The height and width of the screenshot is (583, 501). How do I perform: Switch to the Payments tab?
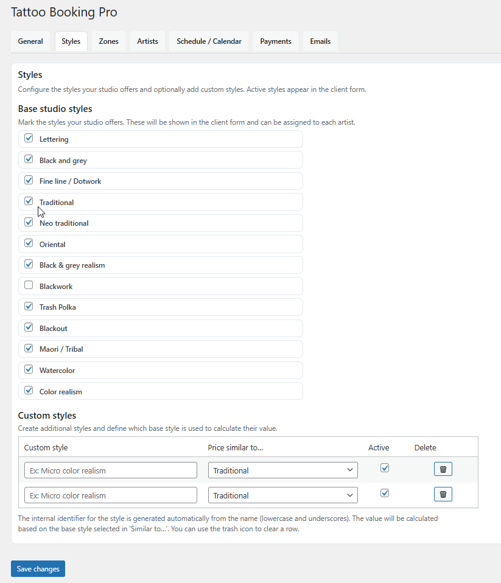[276, 41]
